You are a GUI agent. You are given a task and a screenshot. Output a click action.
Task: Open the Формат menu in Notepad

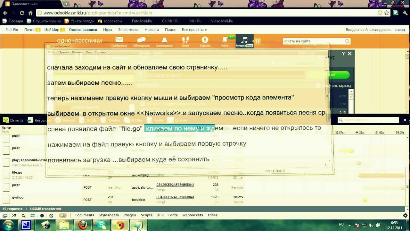pos(77,52)
